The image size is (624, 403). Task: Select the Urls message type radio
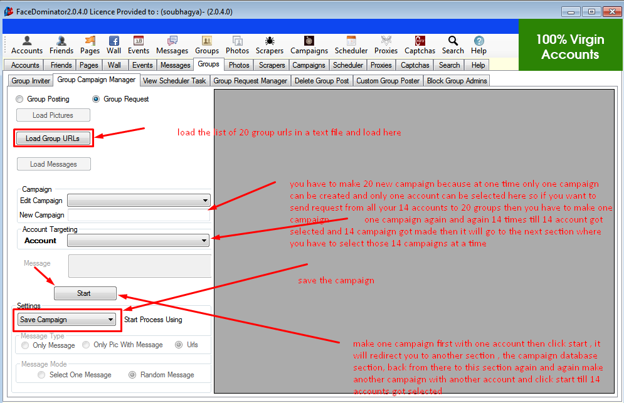179,345
